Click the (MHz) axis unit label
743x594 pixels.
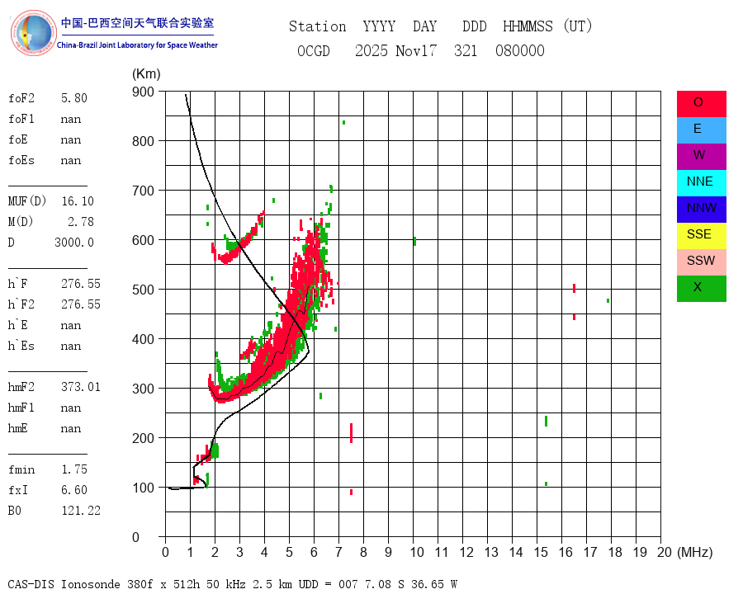coord(695,552)
